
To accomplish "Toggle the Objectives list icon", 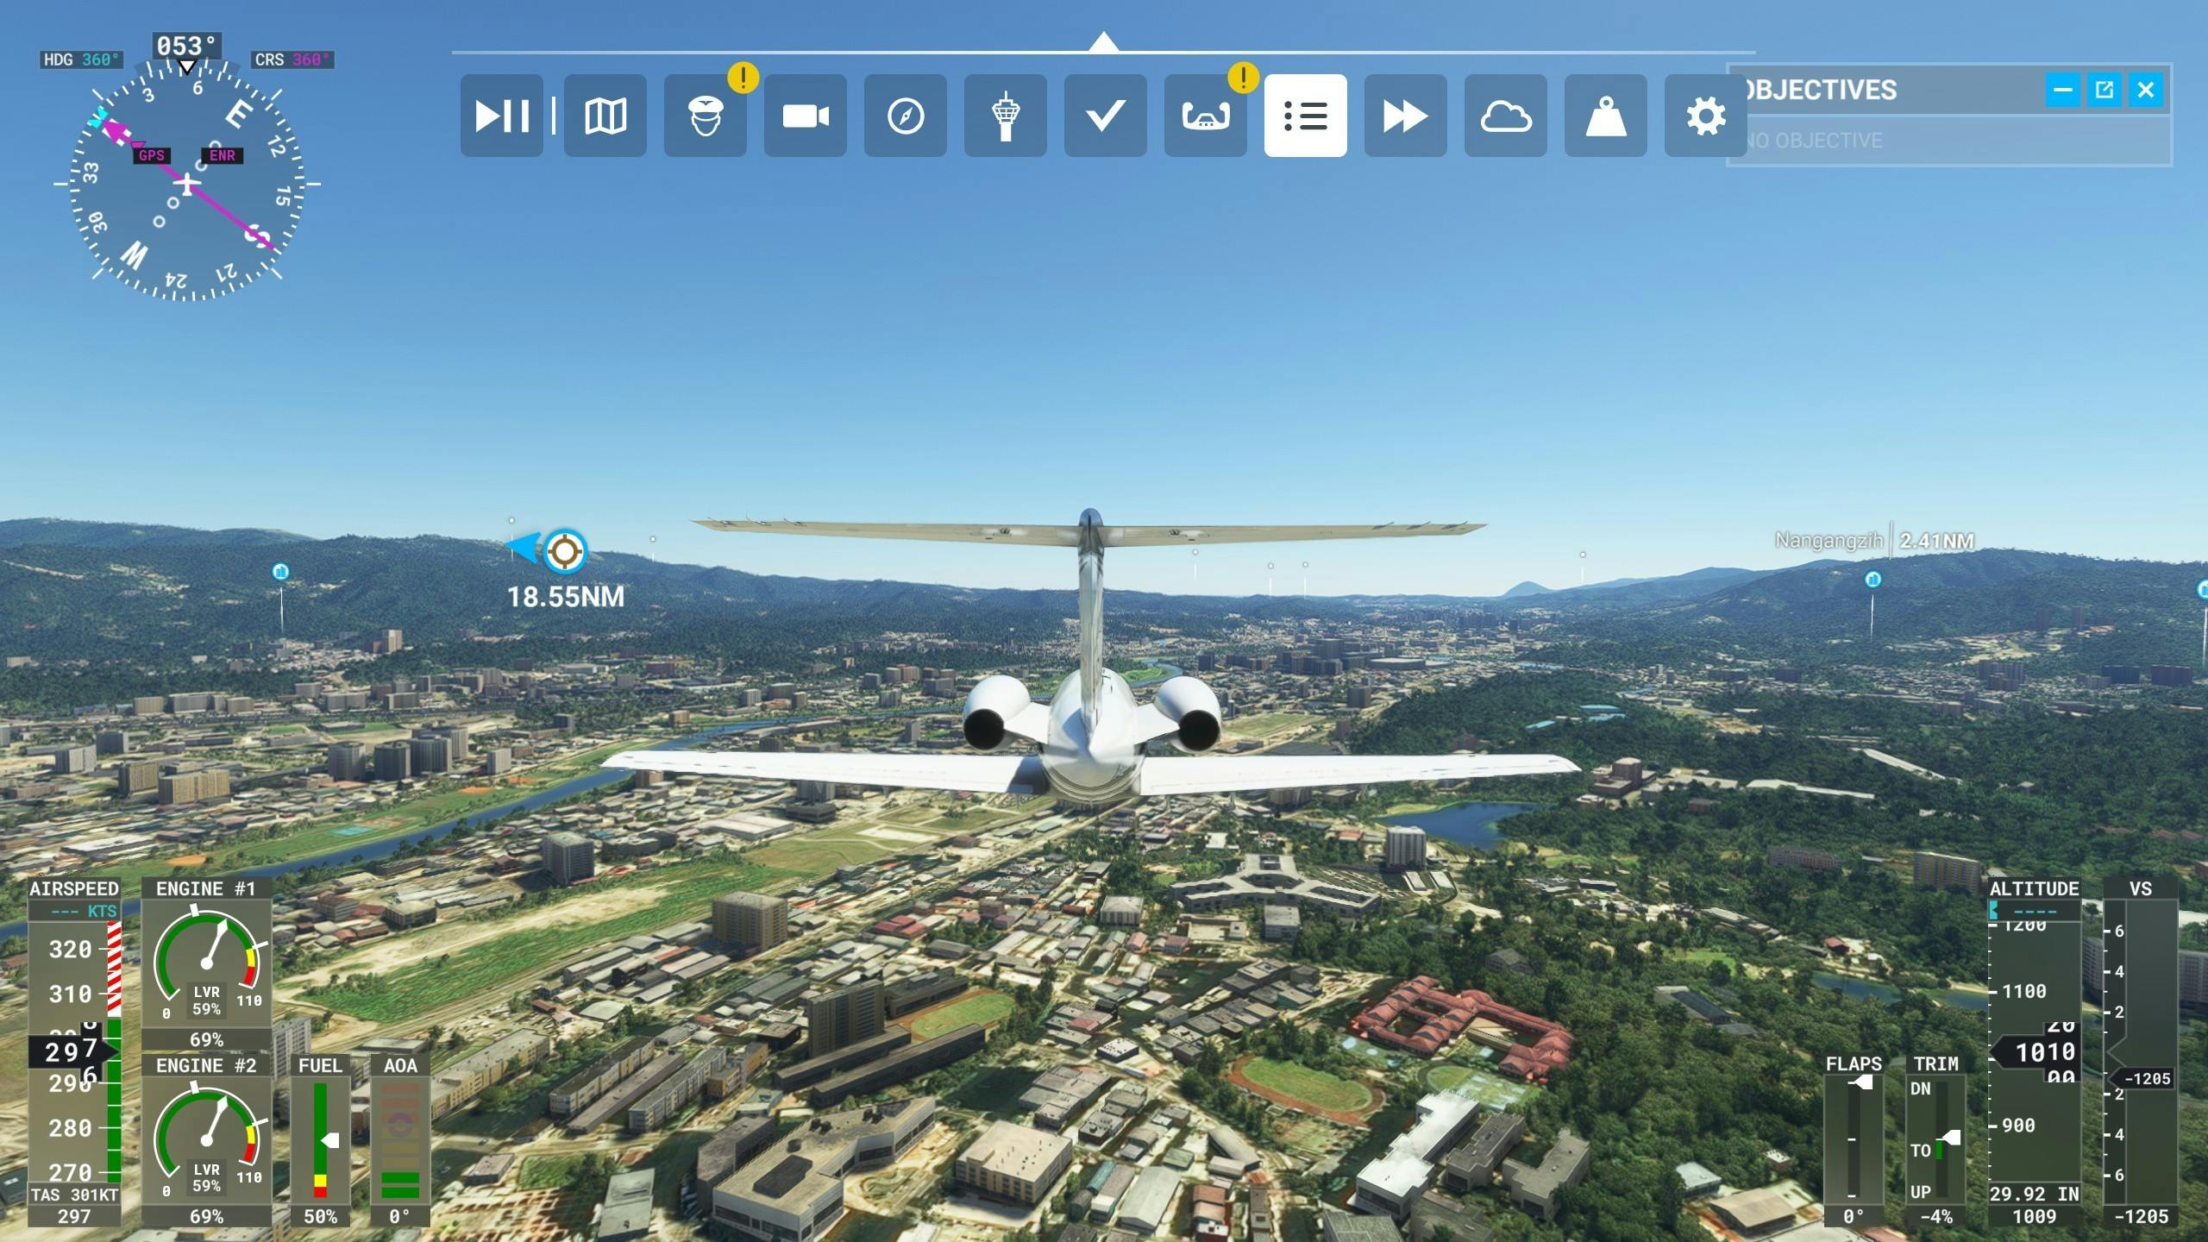I will [1305, 116].
